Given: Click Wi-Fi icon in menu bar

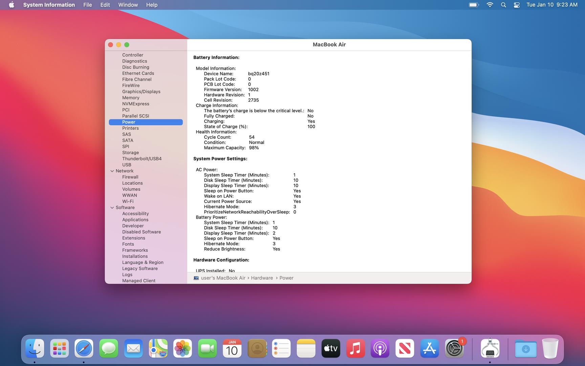Looking at the screenshot, I should (490, 5).
